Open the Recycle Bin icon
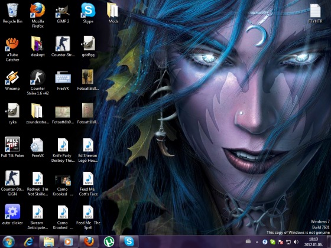331x248 pixels. coord(12,13)
